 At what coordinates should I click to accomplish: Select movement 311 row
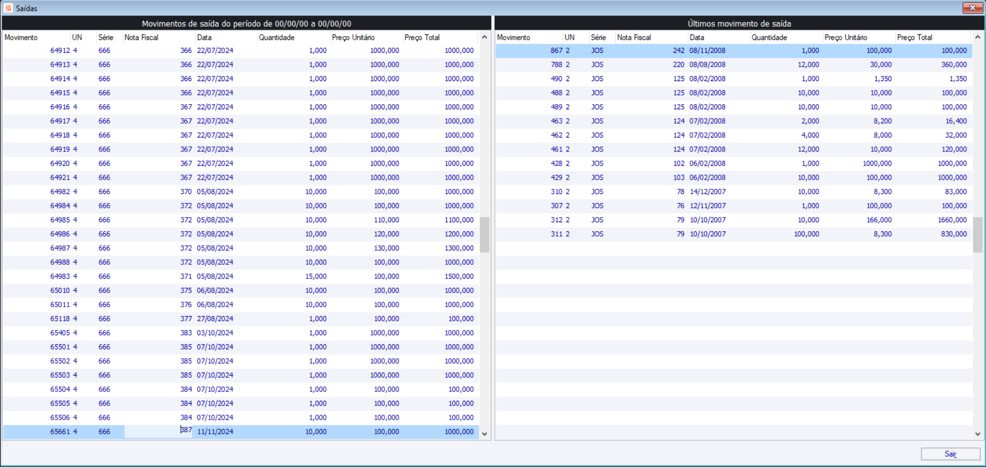[734, 234]
